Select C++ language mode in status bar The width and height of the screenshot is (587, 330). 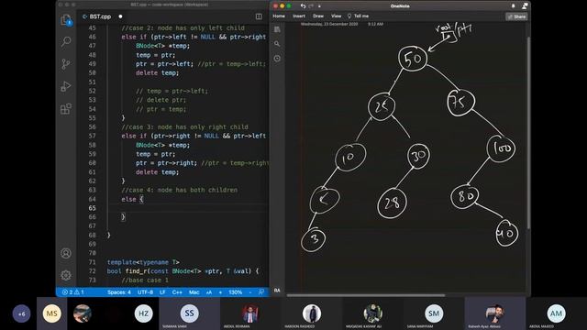tap(177, 292)
